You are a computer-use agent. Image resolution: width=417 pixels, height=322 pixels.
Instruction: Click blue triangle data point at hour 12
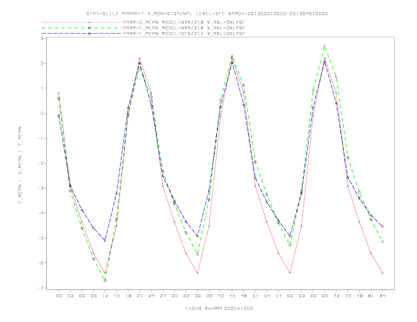coord(105,240)
